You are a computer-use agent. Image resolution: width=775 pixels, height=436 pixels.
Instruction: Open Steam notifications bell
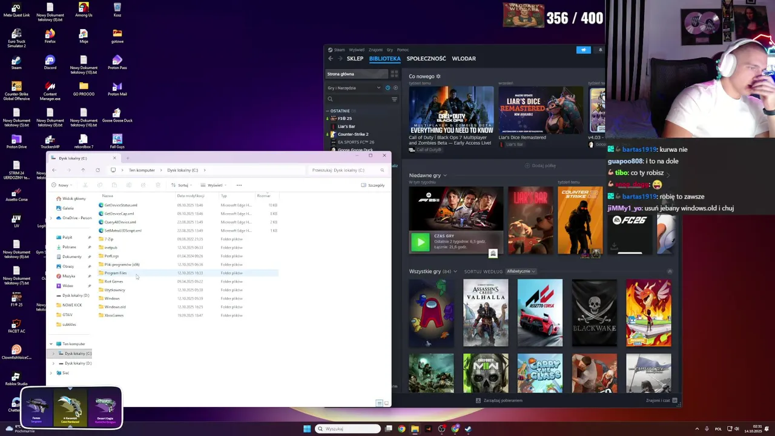pos(601,50)
